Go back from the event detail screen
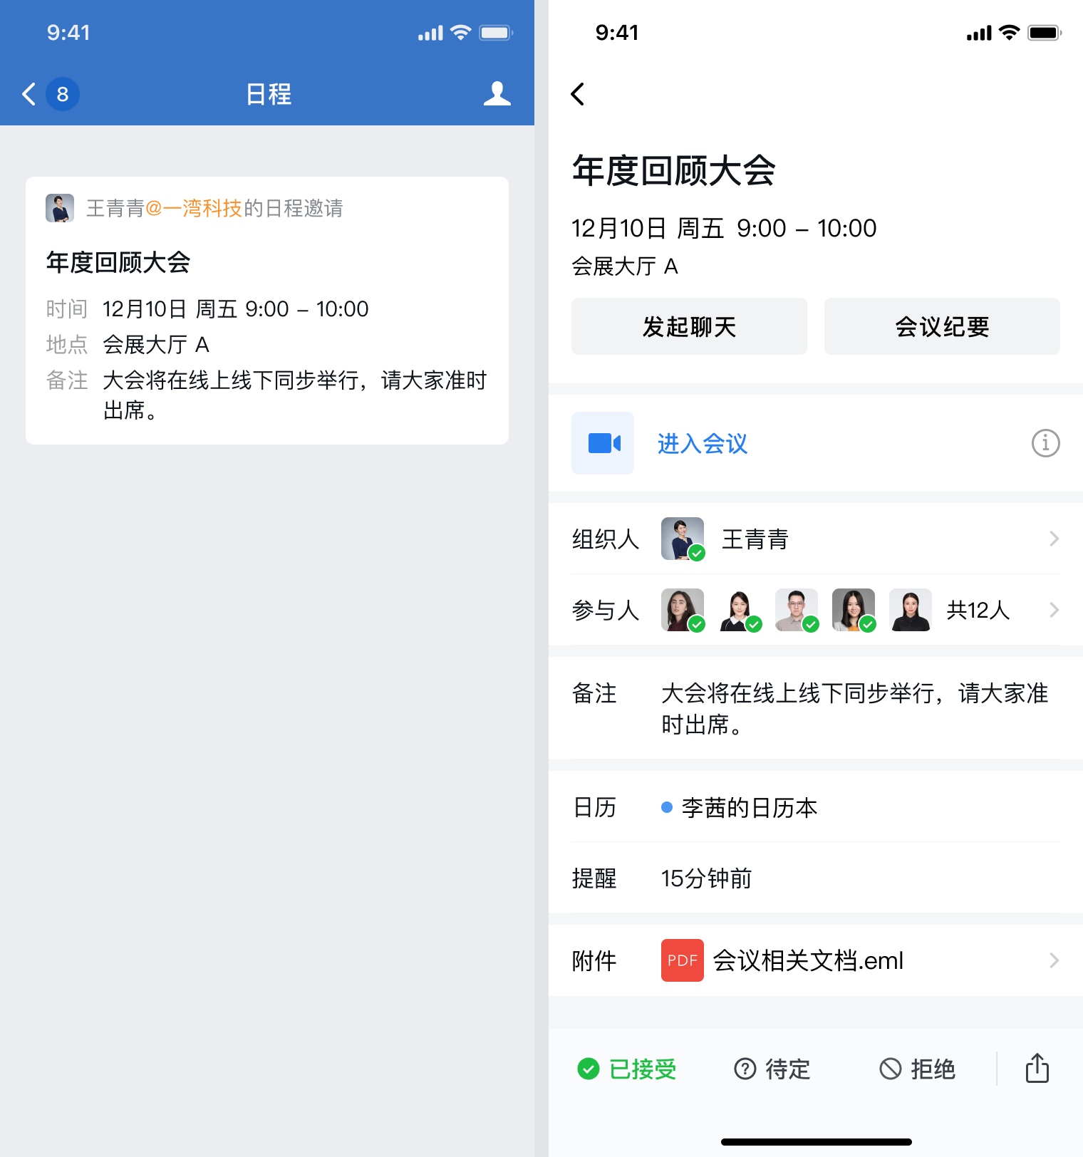Image resolution: width=1083 pixels, height=1157 pixels. [x=578, y=94]
